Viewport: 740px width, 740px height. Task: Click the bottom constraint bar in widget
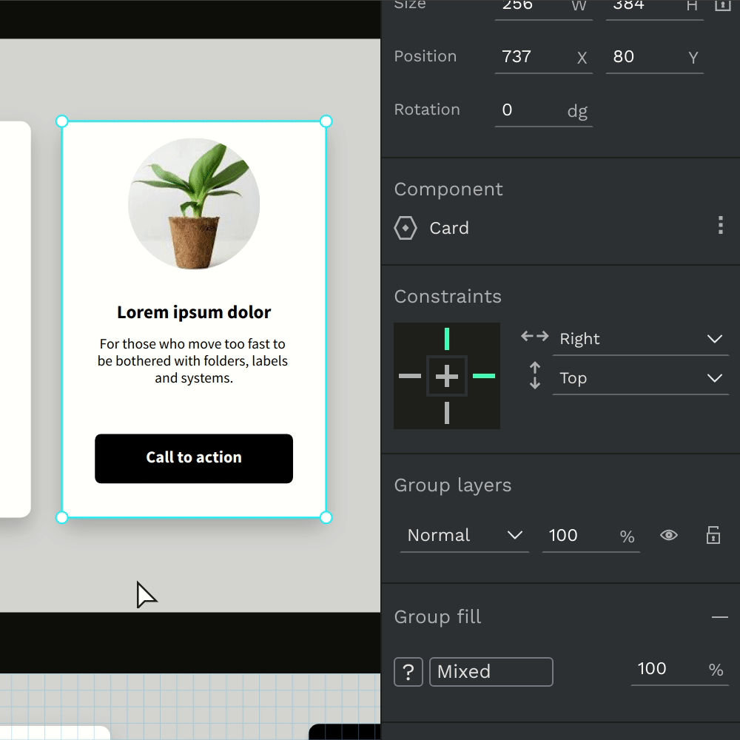pos(447,413)
